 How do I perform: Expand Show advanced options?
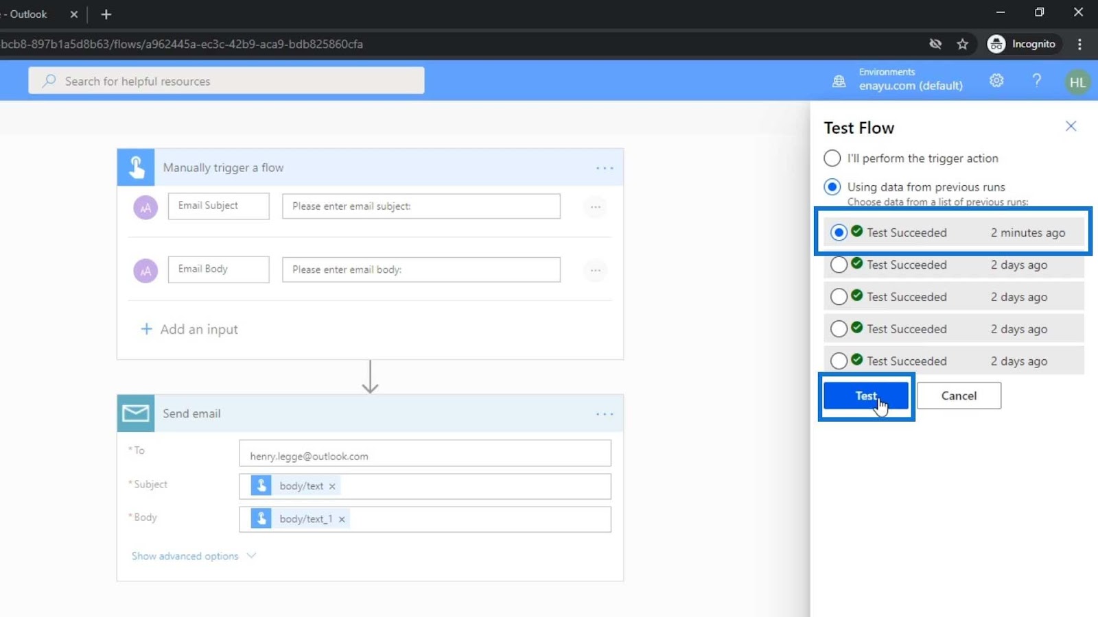point(194,556)
